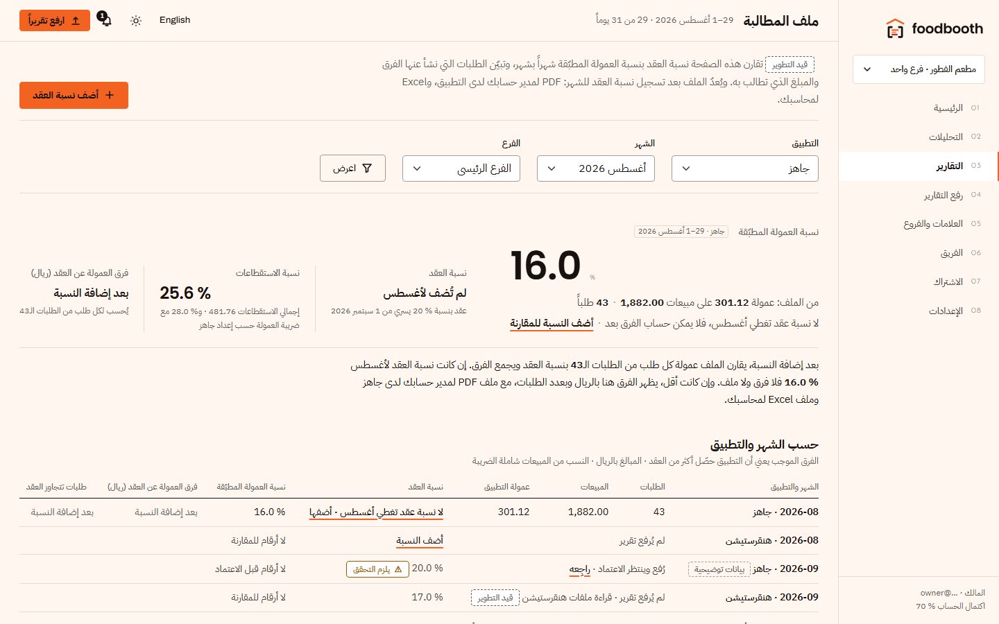This screenshot has width=999, height=624.
Task: Click the ارفع تقريراً button
Action: [55, 21]
